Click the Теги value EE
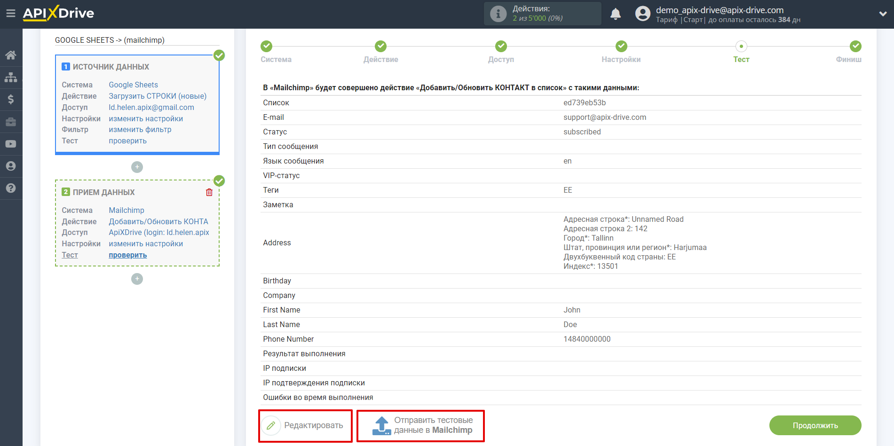 coord(568,190)
